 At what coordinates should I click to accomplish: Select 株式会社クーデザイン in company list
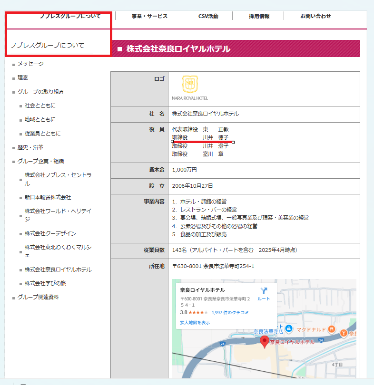50,233
